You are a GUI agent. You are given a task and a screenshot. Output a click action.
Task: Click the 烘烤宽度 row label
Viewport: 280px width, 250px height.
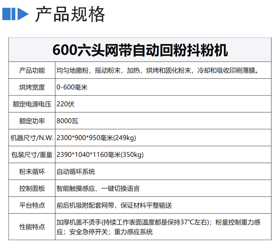(32, 87)
